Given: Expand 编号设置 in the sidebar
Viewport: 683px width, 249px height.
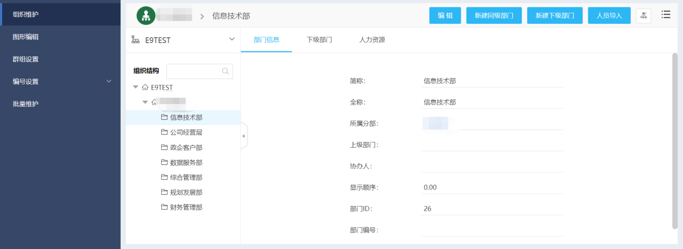Looking at the screenshot, I should tap(109, 81).
